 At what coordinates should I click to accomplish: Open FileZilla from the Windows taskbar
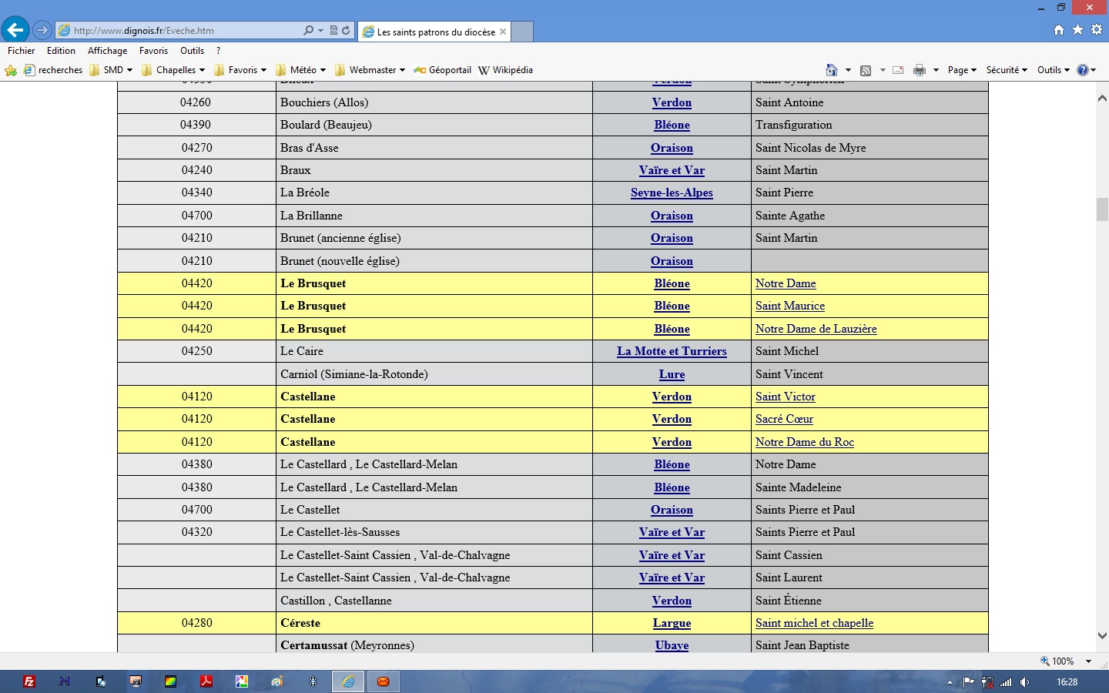click(29, 681)
